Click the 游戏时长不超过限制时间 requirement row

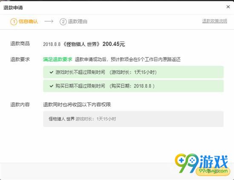click(x=133, y=72)
